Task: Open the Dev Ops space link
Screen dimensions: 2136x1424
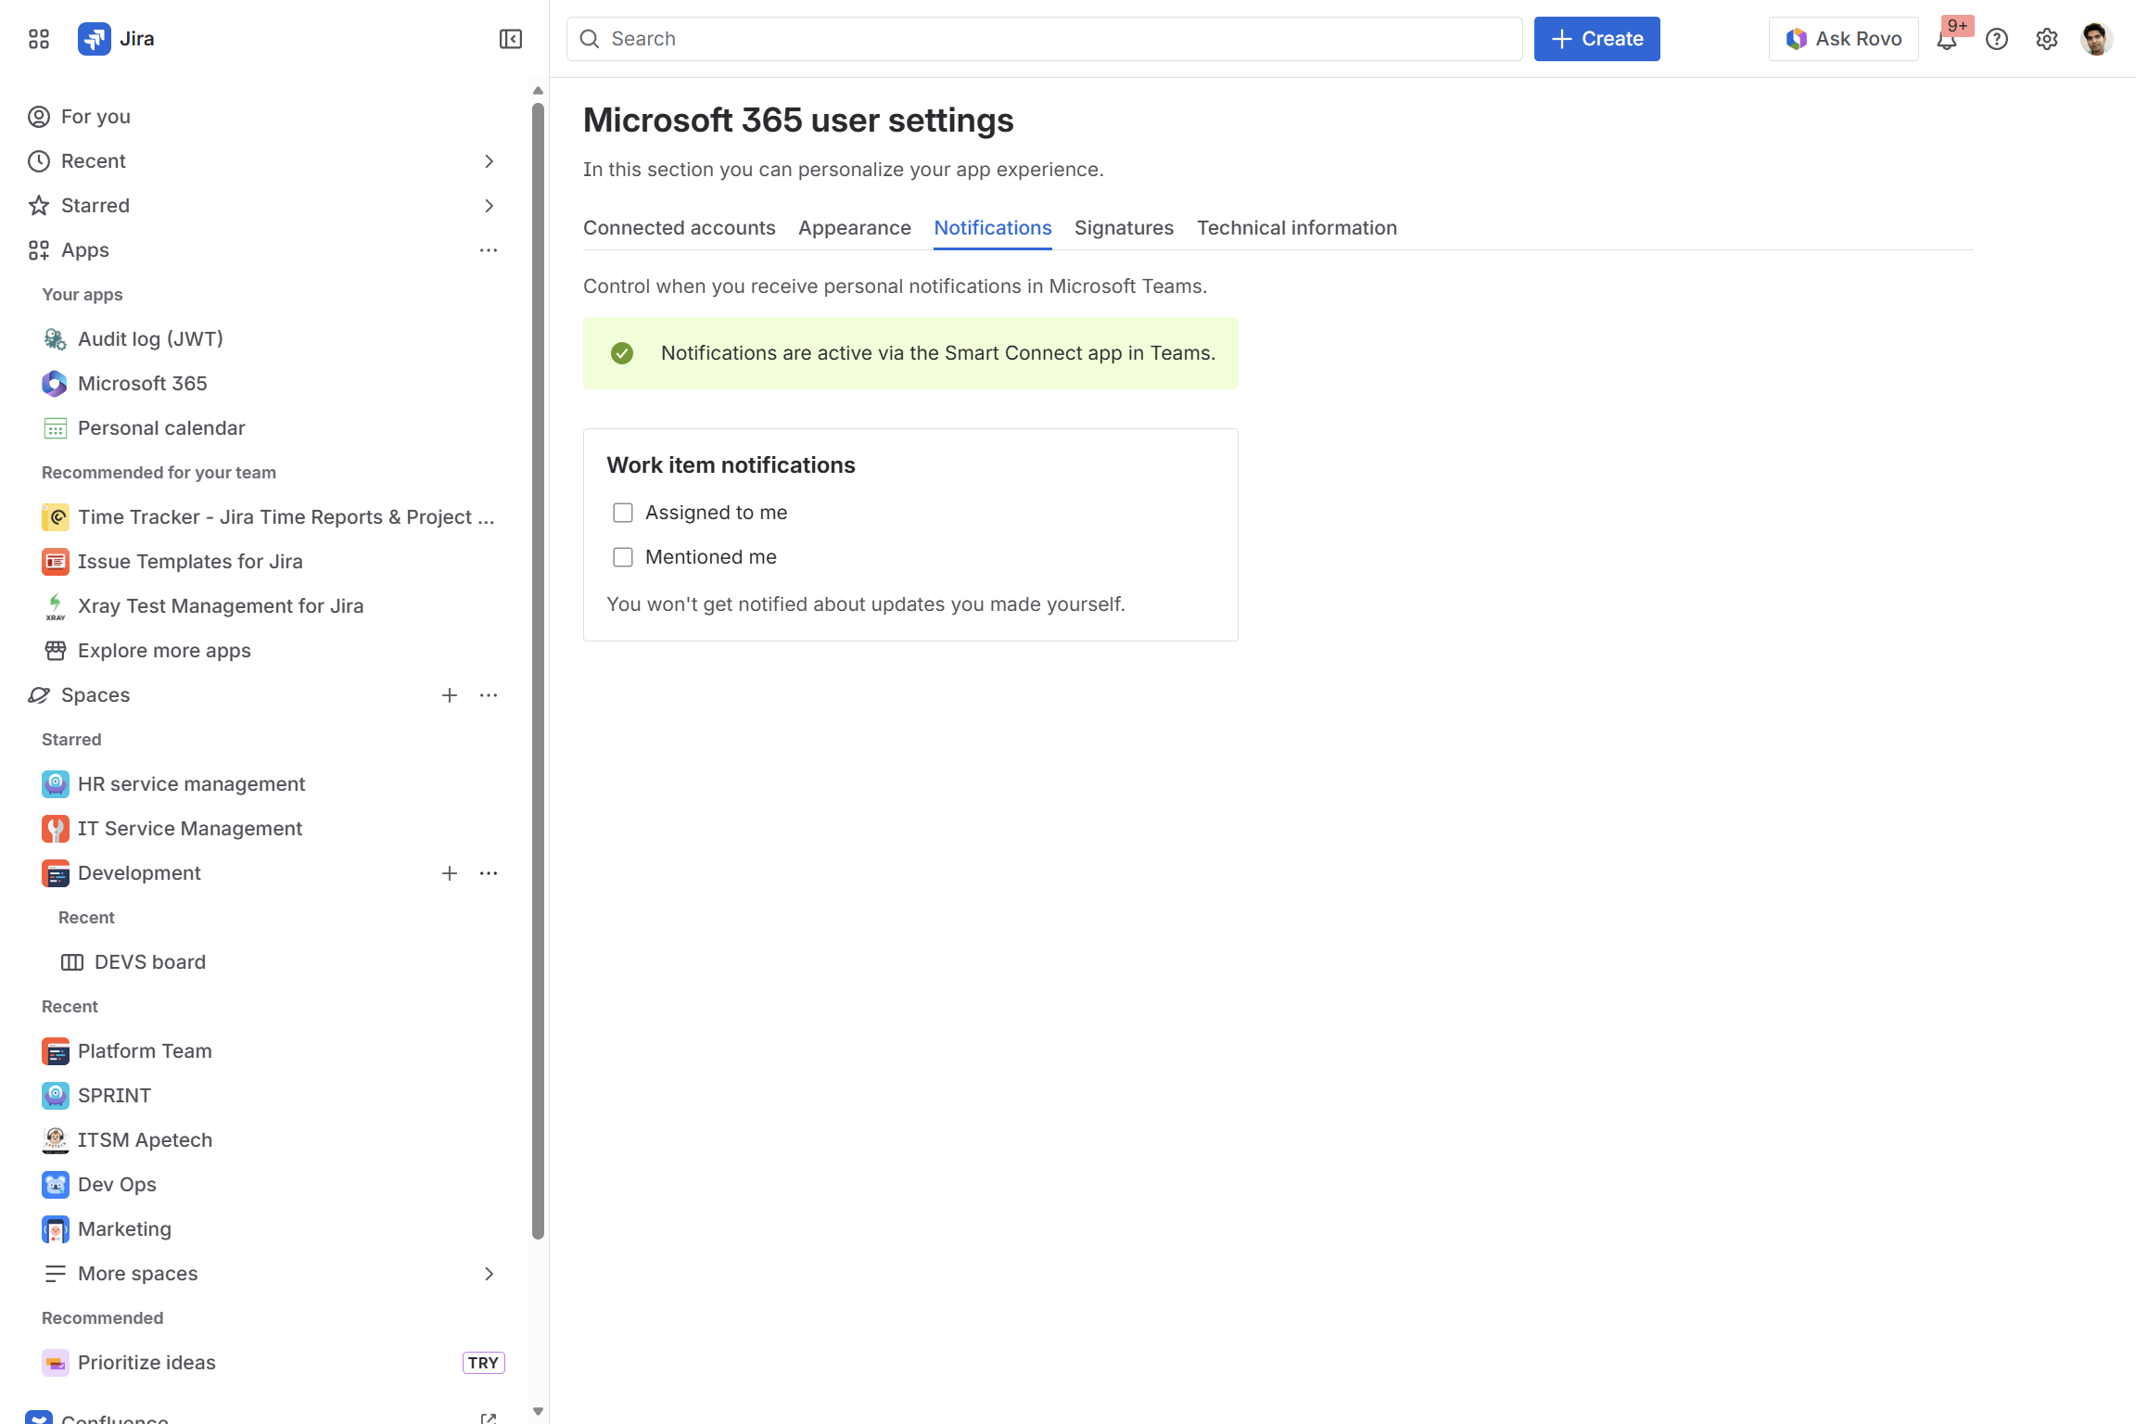Action: tap(117, 1185)
